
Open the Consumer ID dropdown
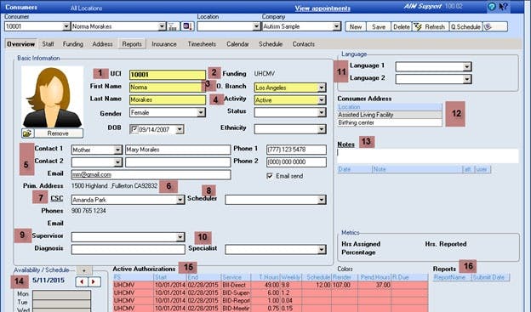point(66,26)
